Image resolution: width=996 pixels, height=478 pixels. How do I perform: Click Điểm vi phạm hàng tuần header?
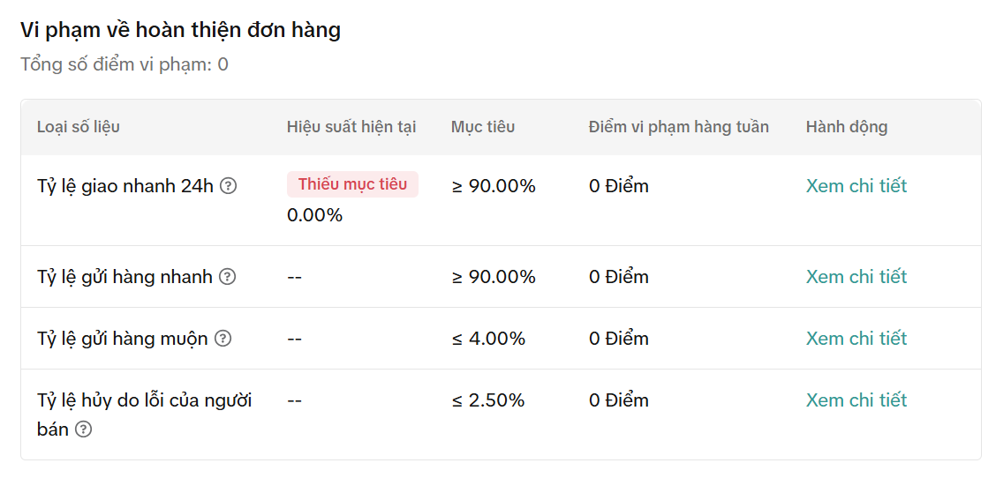(x=678, y=127)
